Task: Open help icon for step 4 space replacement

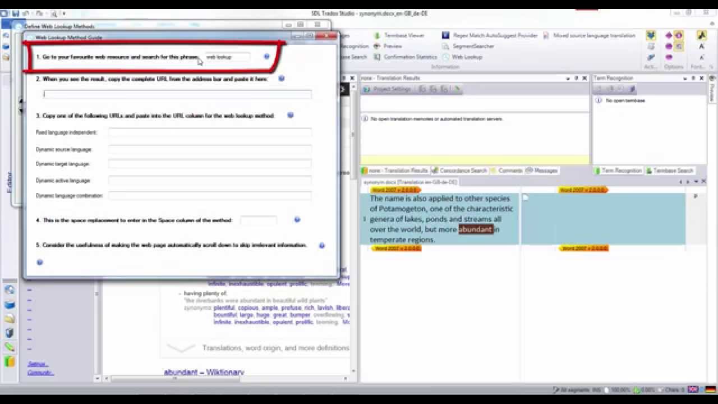Action: tap(297, 220)
